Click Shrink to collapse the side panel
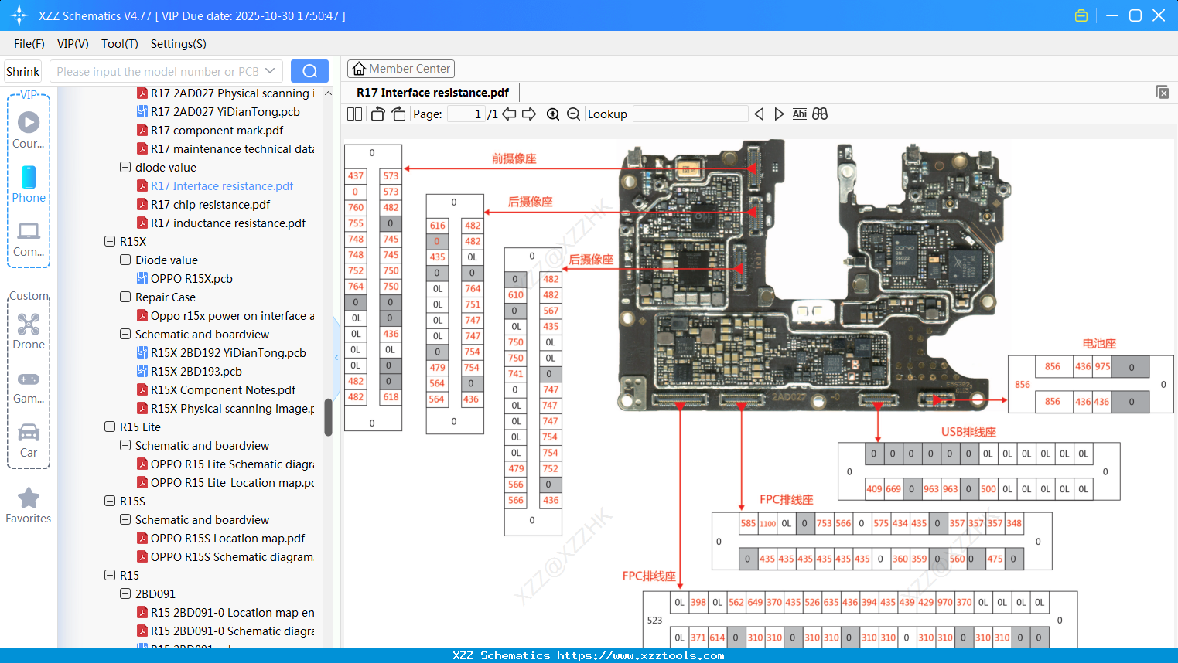 23,71
